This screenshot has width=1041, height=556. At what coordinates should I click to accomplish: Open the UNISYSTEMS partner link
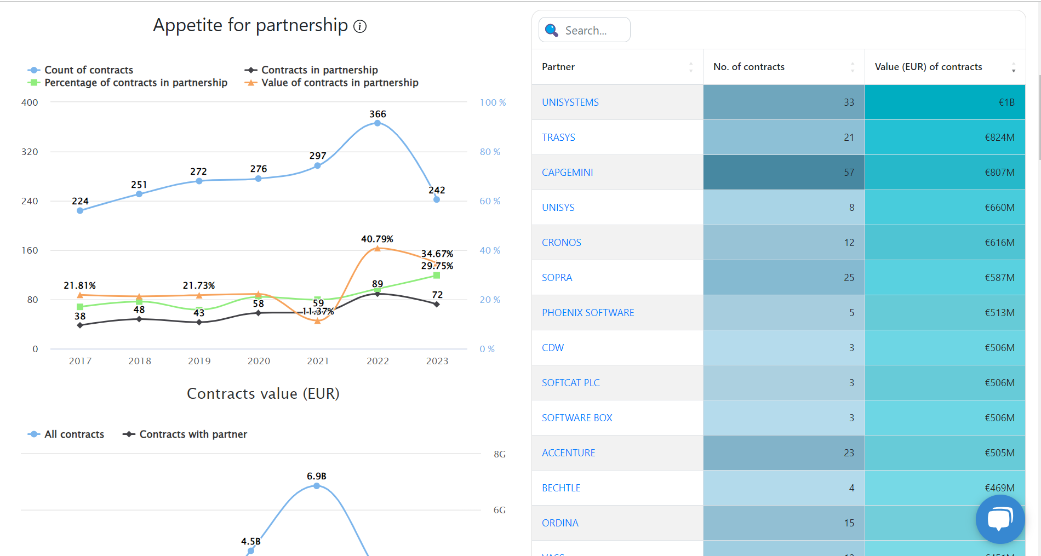click(x=570, y=102)
